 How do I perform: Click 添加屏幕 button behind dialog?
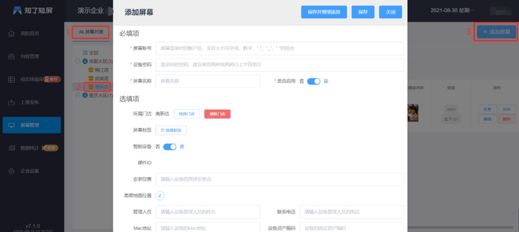click(496, 32)
